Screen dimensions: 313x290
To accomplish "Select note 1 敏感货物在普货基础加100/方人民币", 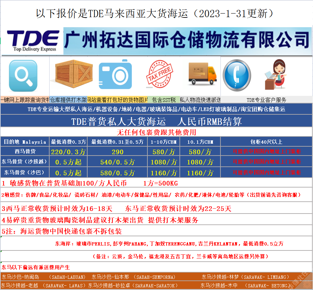I will tap(64, 183).
